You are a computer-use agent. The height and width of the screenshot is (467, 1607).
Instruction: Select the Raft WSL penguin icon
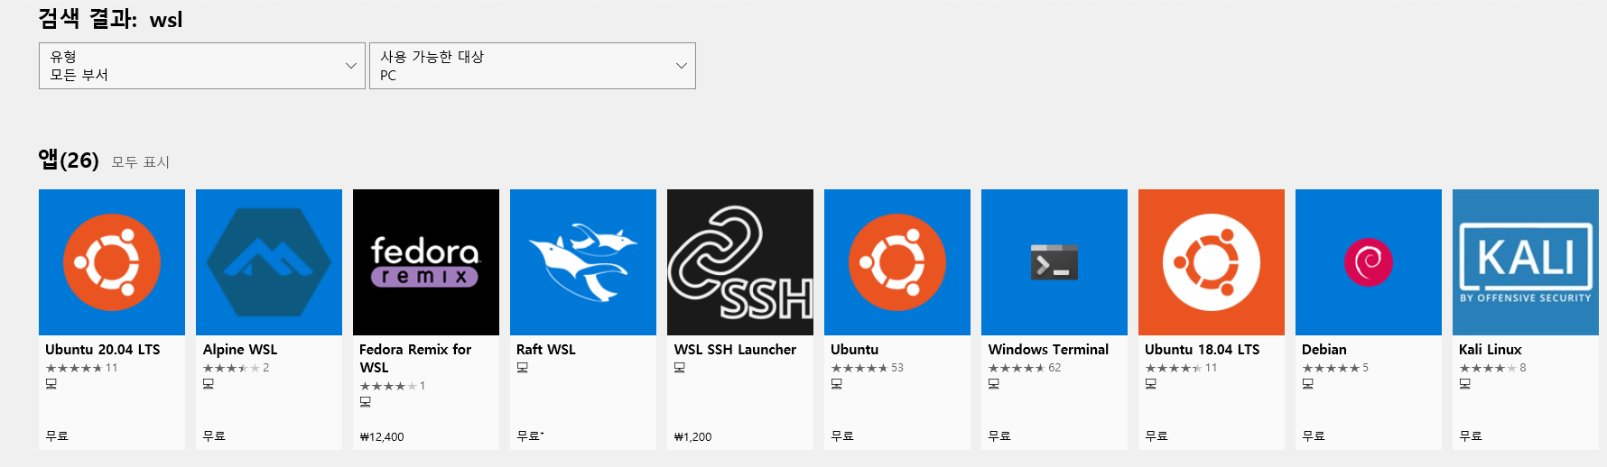[x=583, y=262]
